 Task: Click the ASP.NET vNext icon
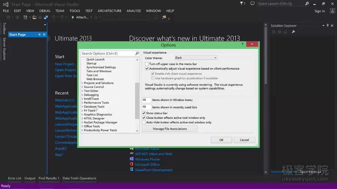[132, 154]
